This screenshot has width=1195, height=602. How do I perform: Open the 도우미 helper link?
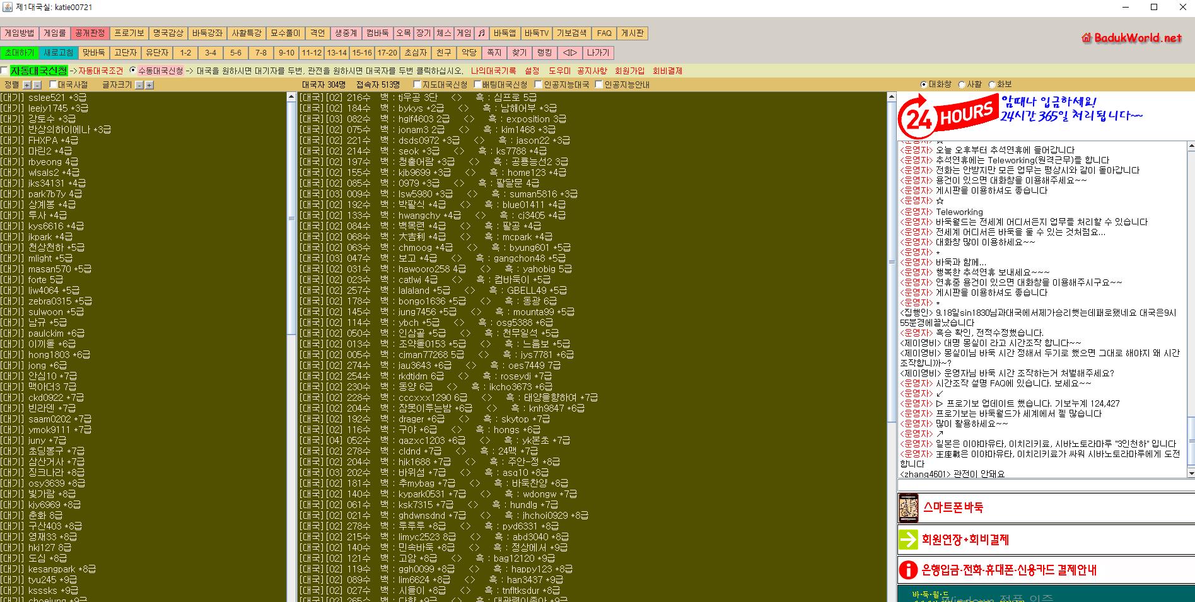click(559, 71)
